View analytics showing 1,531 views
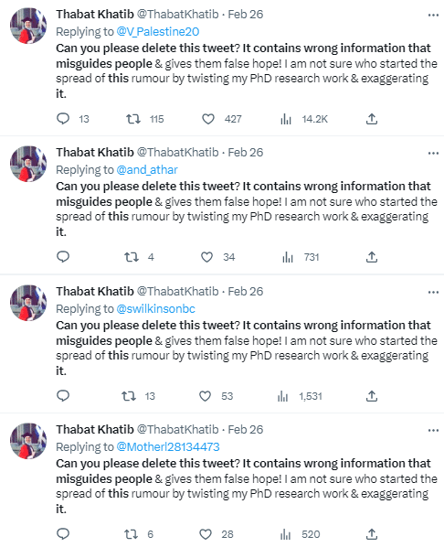 pos(282,396)
